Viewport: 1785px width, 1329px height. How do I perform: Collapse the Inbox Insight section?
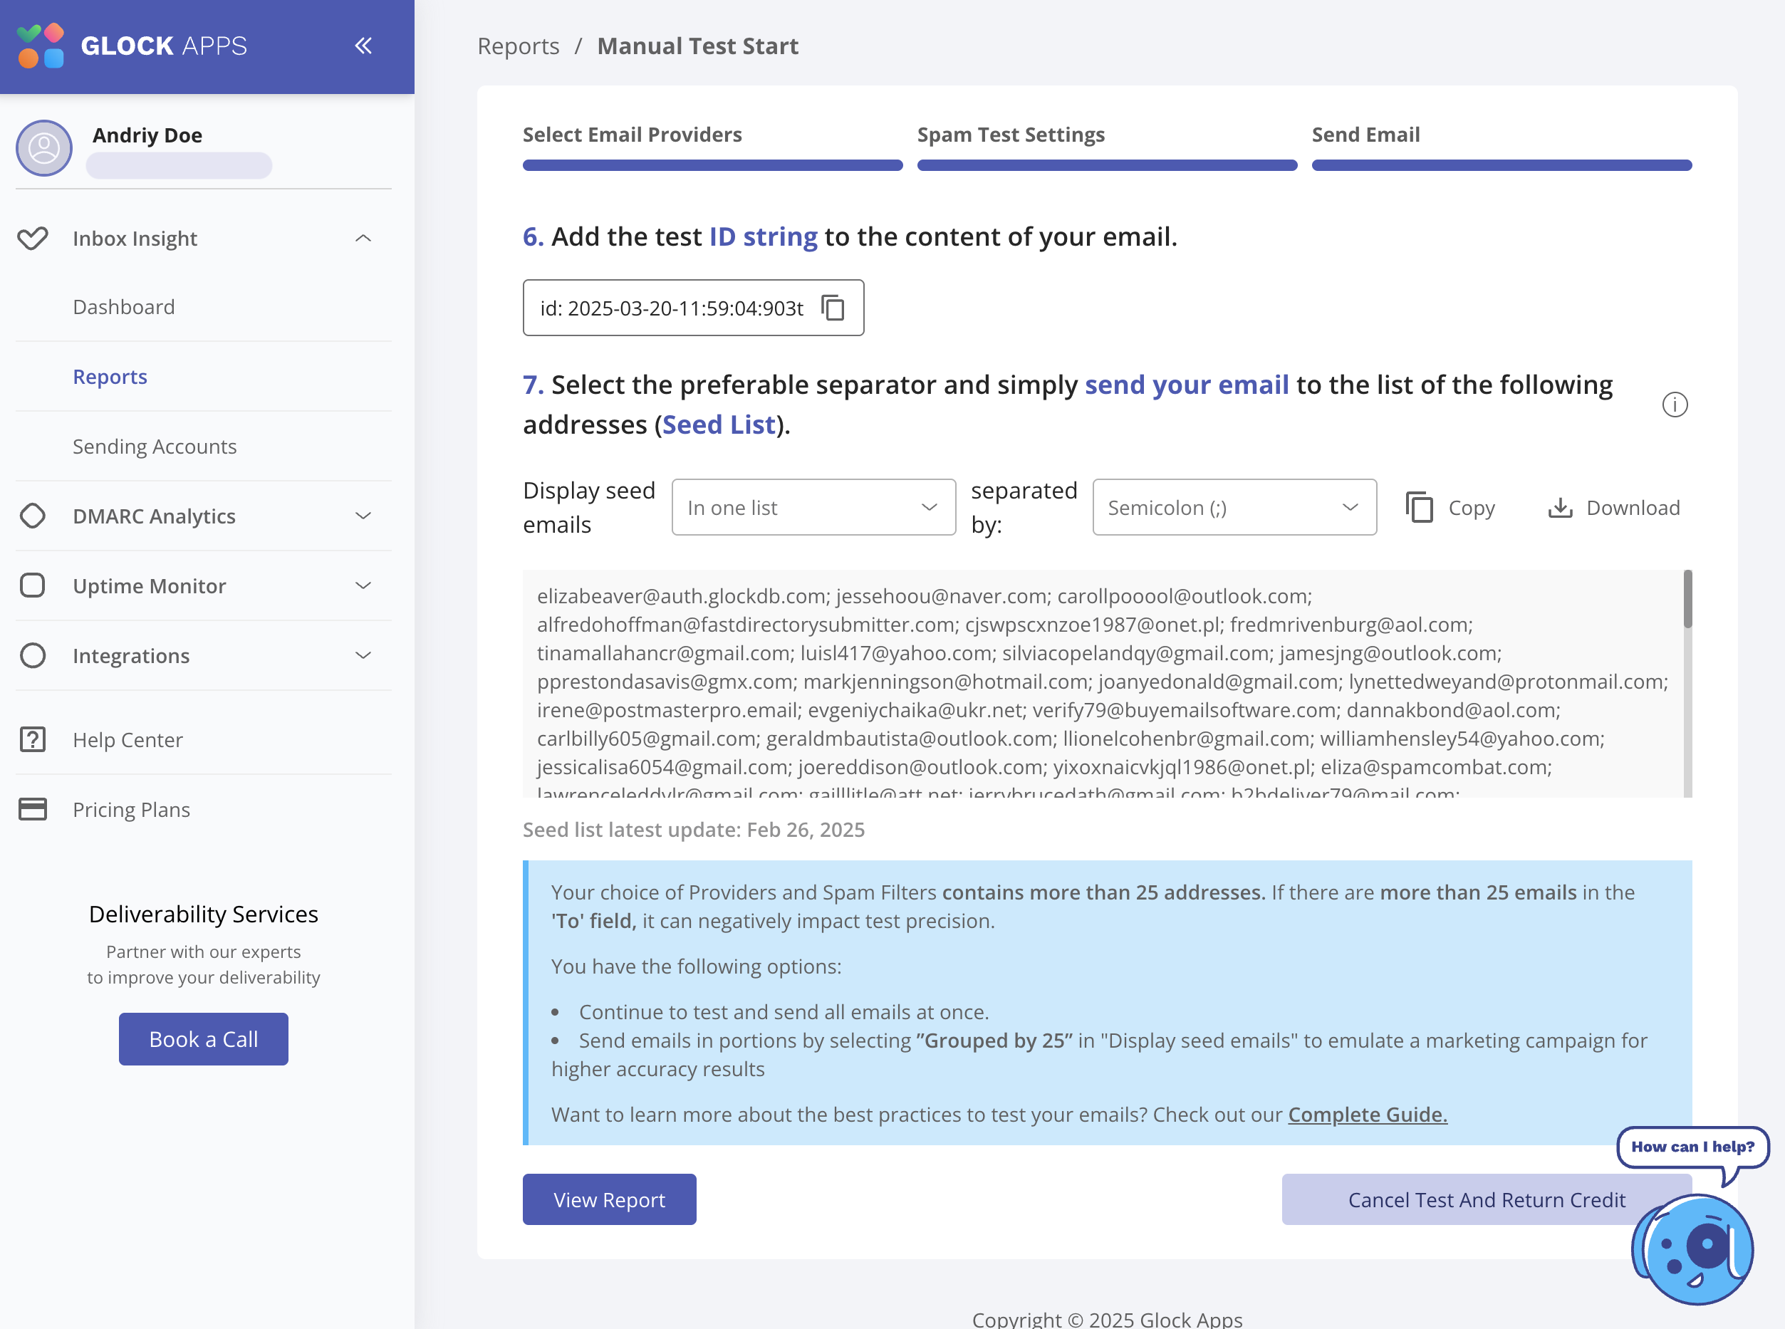[363, 238]
